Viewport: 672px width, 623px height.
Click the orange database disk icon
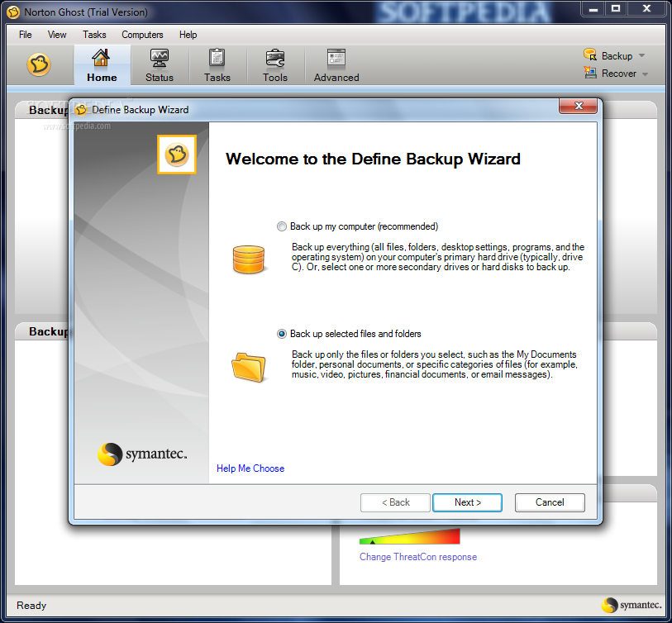[248, 259]
